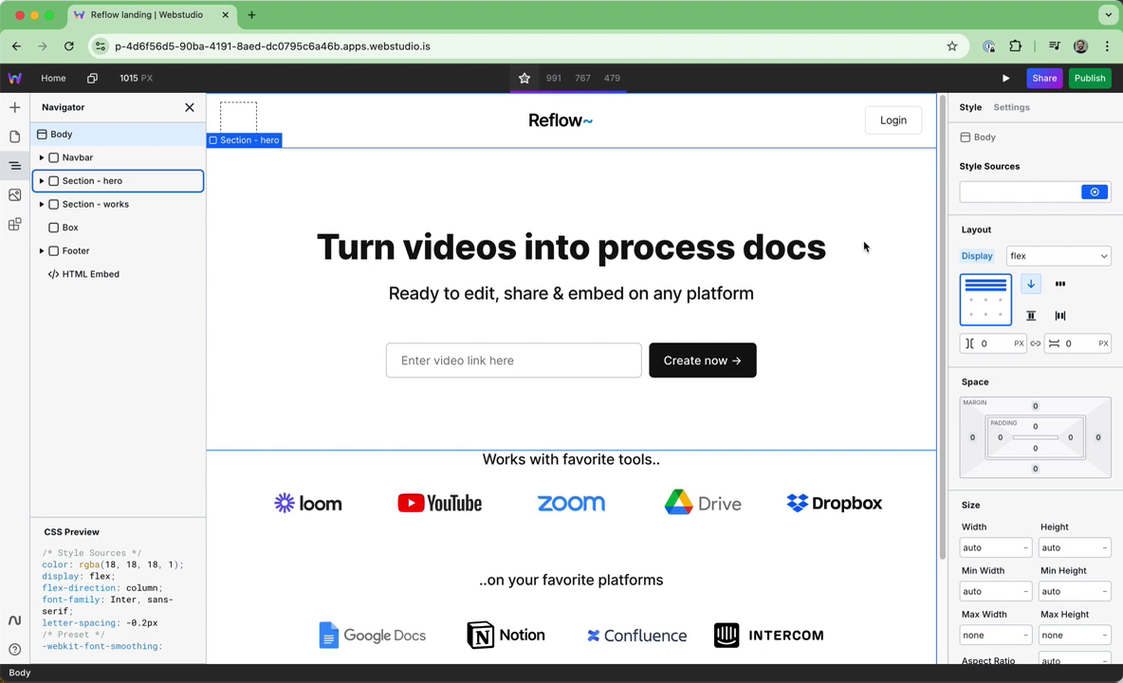
Task: Click the Display property label
Action: point(977,256)
